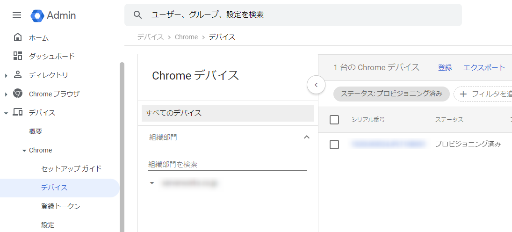Click the main search field
This screenshot has width=512, height=232.
[x=293, y=14]
